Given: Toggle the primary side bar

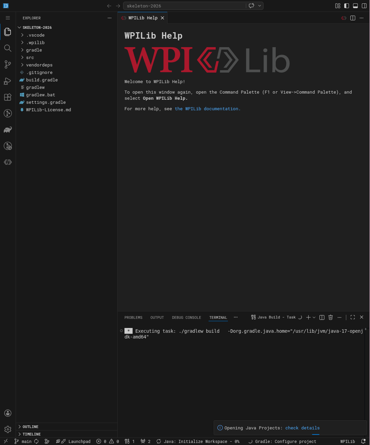Looking at the screenshot, I should click(x=347, y=6).
